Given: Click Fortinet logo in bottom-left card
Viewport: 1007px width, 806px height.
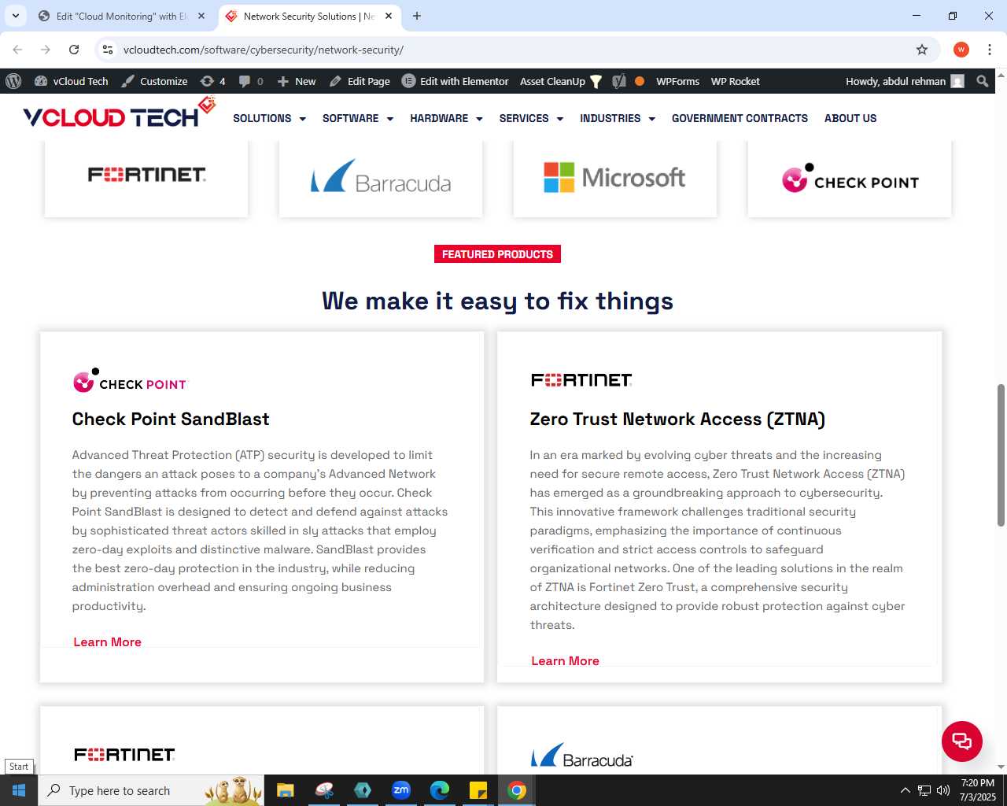Looking at the screenshot, I should 124,755.
